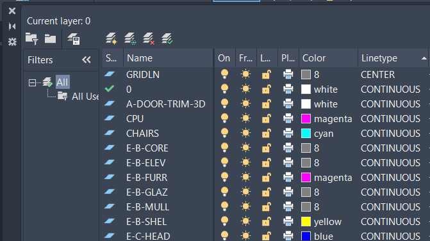This screenshot has width=430, height=241.
Task: Change GRIDLN linetype CENTER
Action: click(x=377, y=74)
